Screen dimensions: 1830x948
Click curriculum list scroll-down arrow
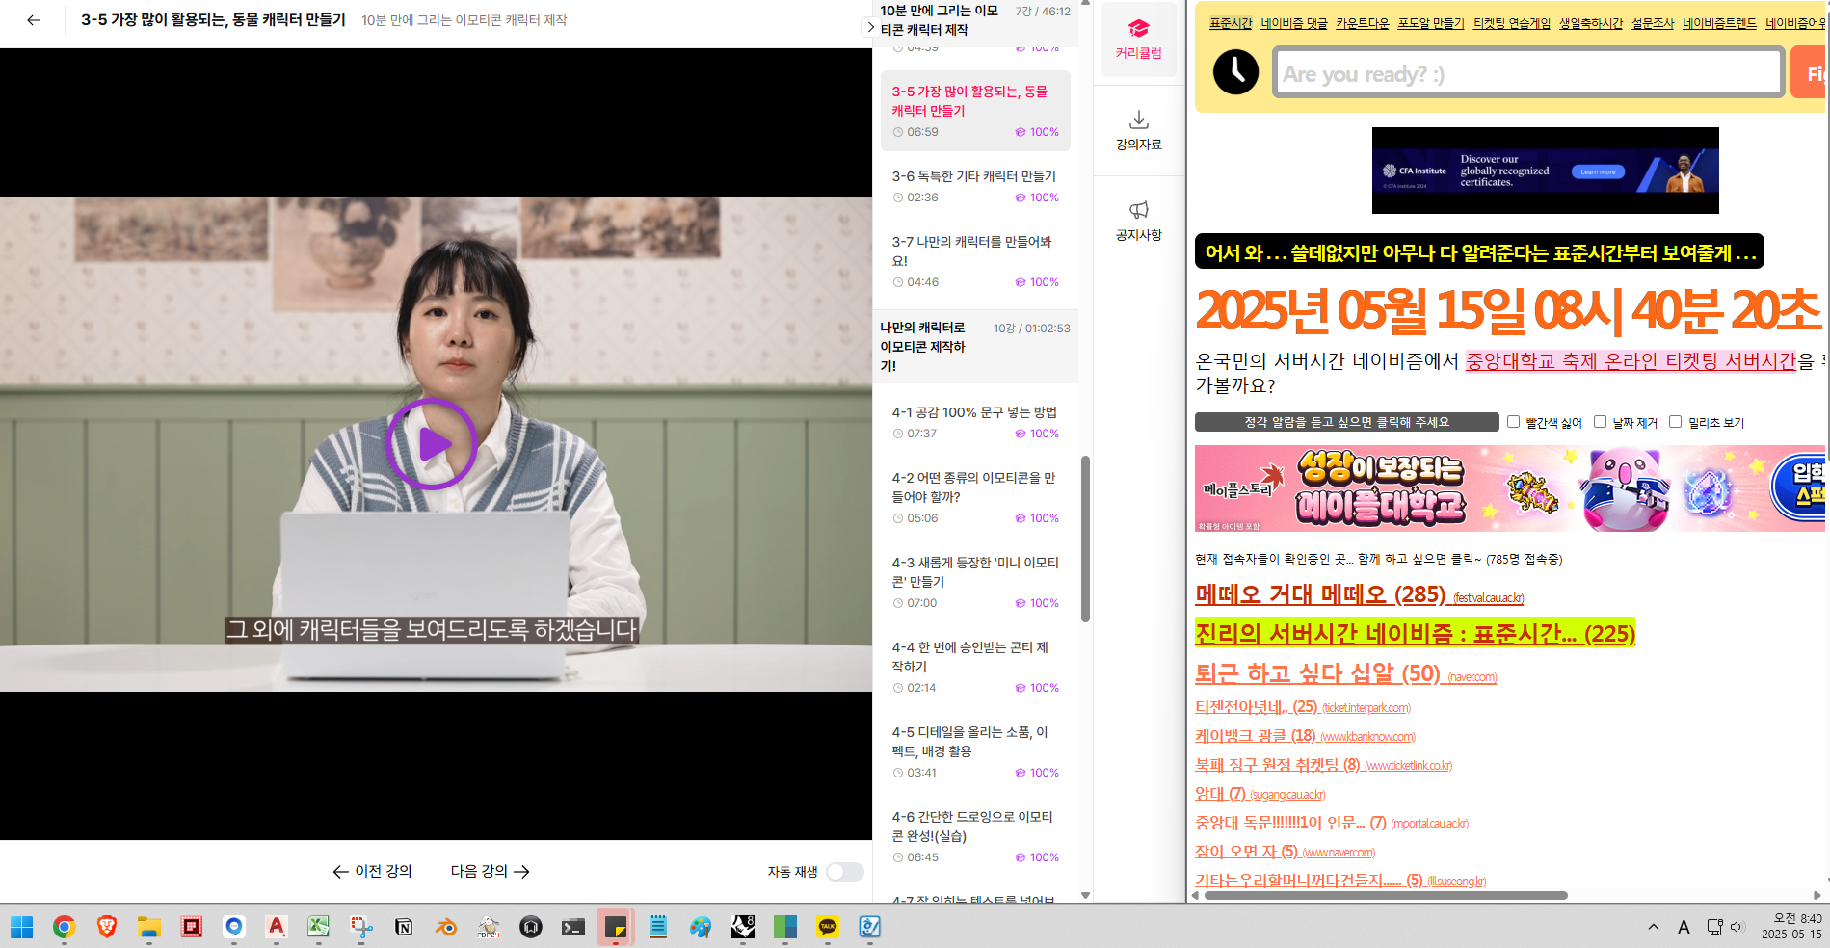[1085, 895]
